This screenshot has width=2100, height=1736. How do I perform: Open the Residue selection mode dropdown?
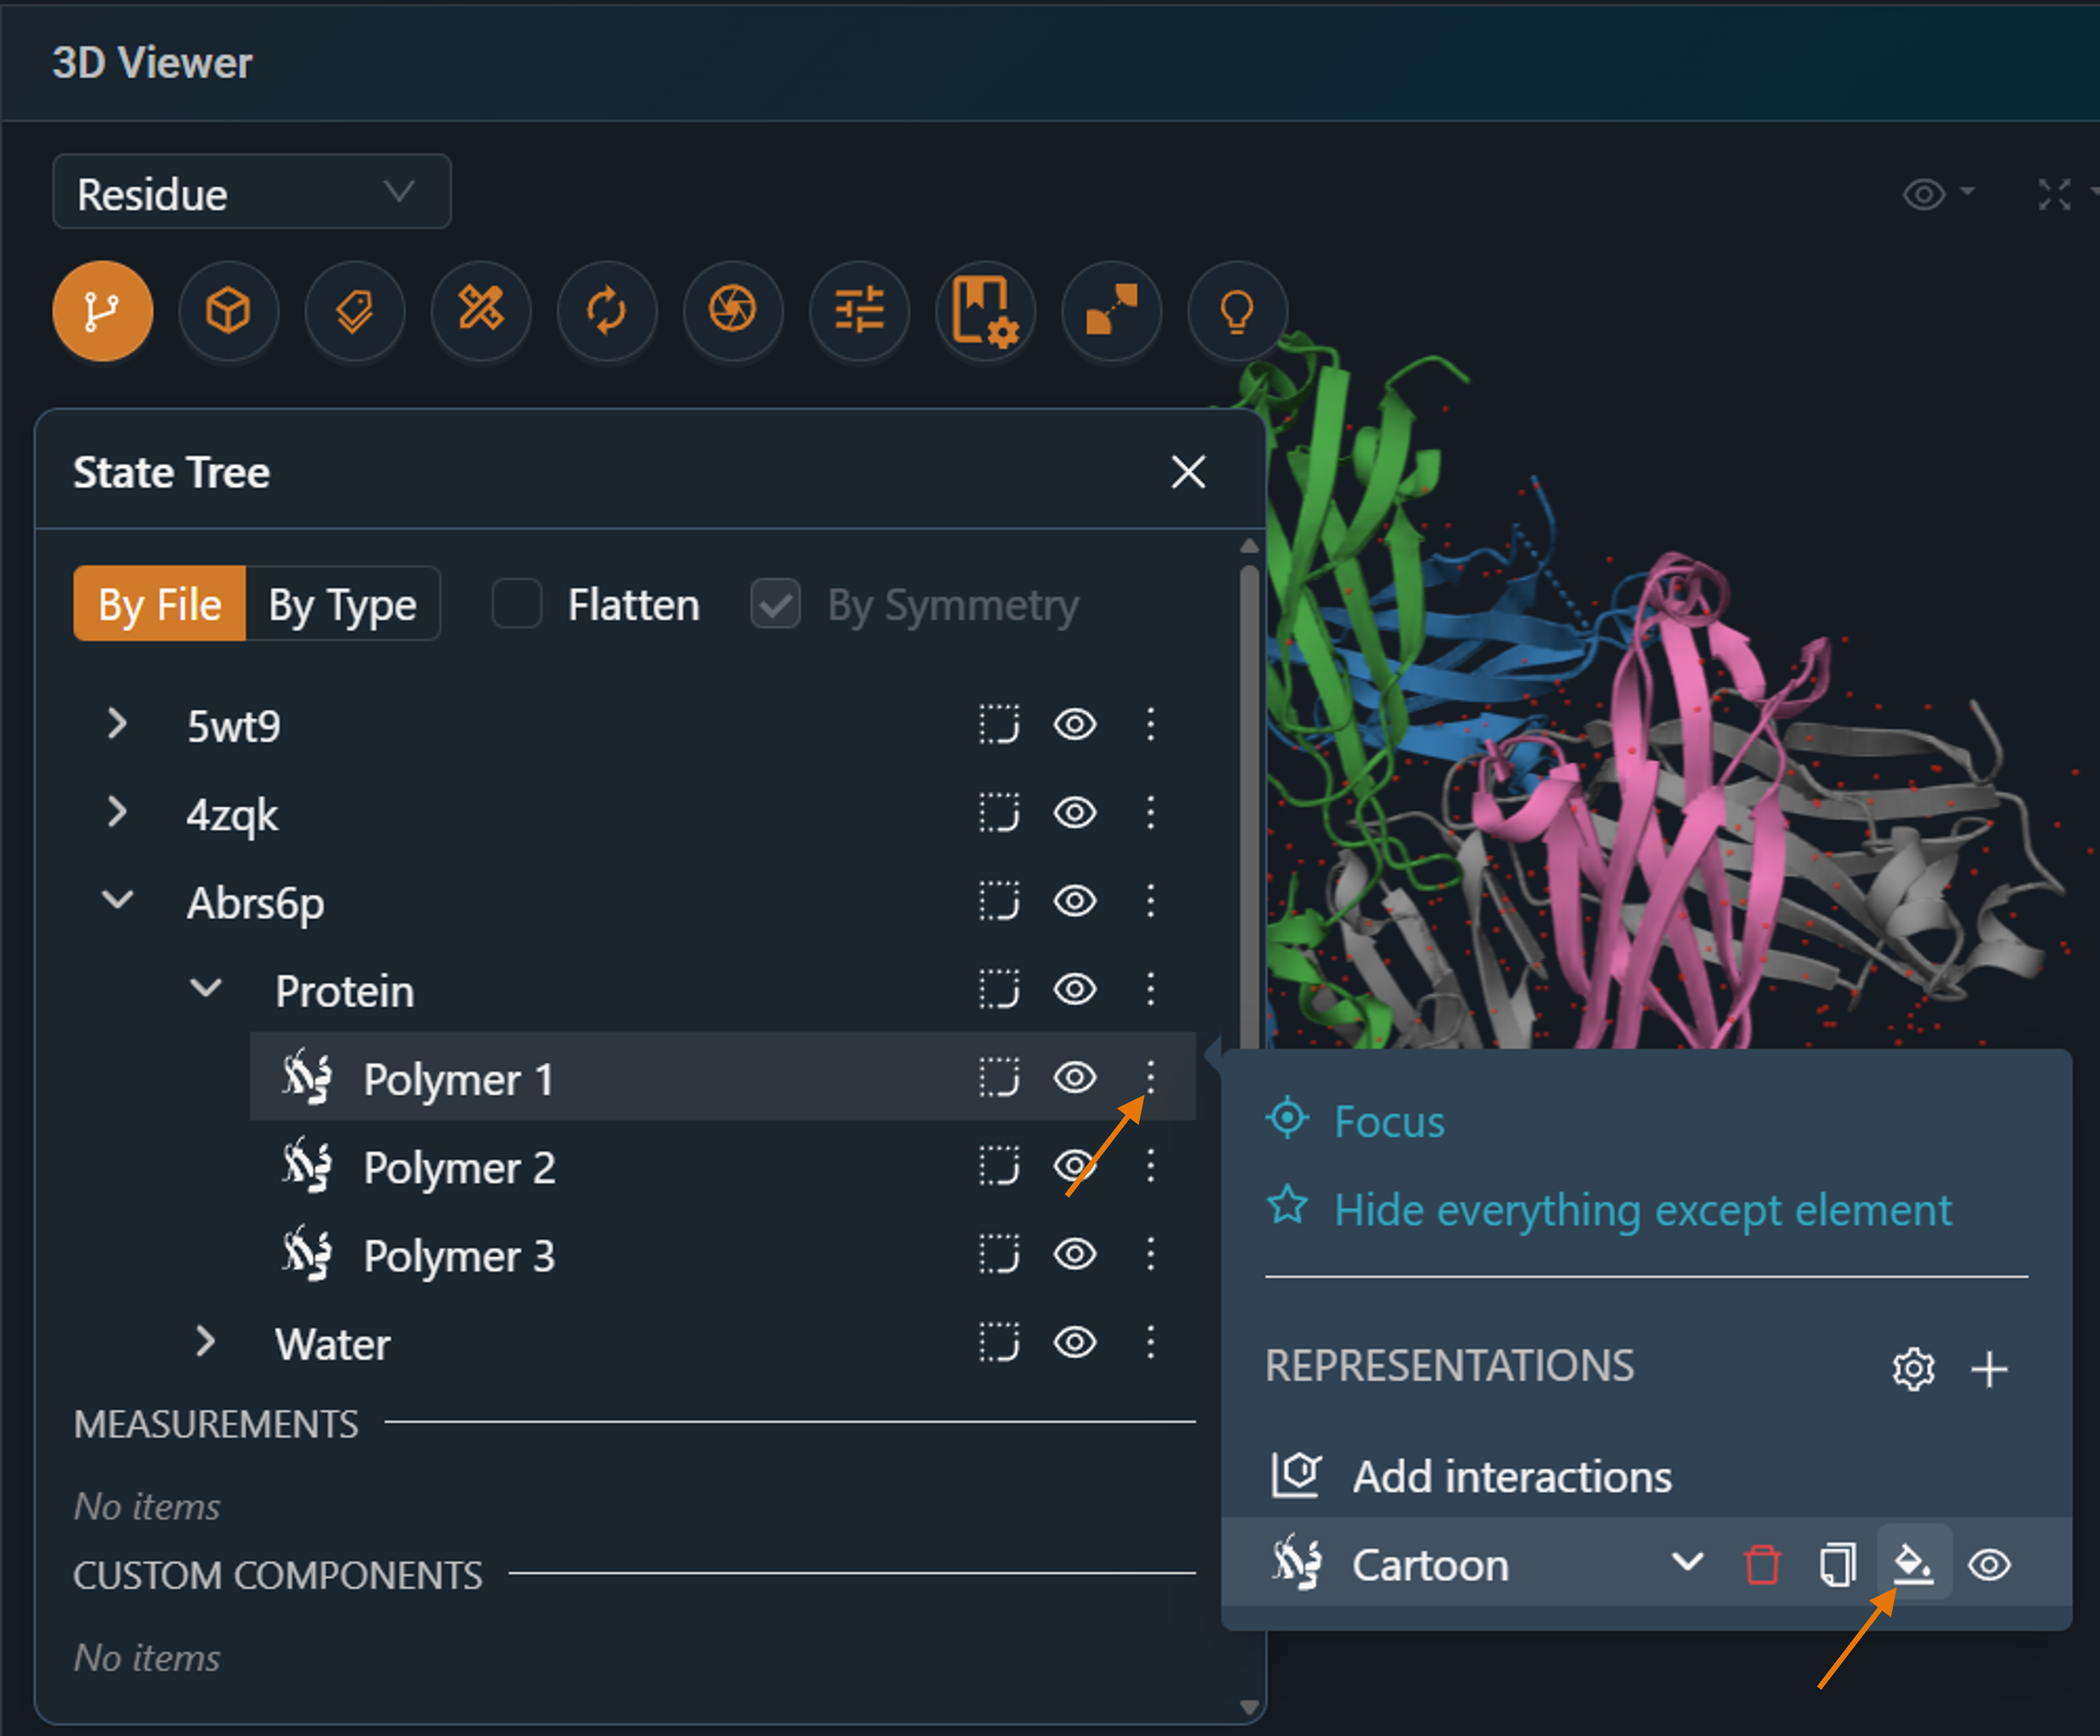point(251,192)
